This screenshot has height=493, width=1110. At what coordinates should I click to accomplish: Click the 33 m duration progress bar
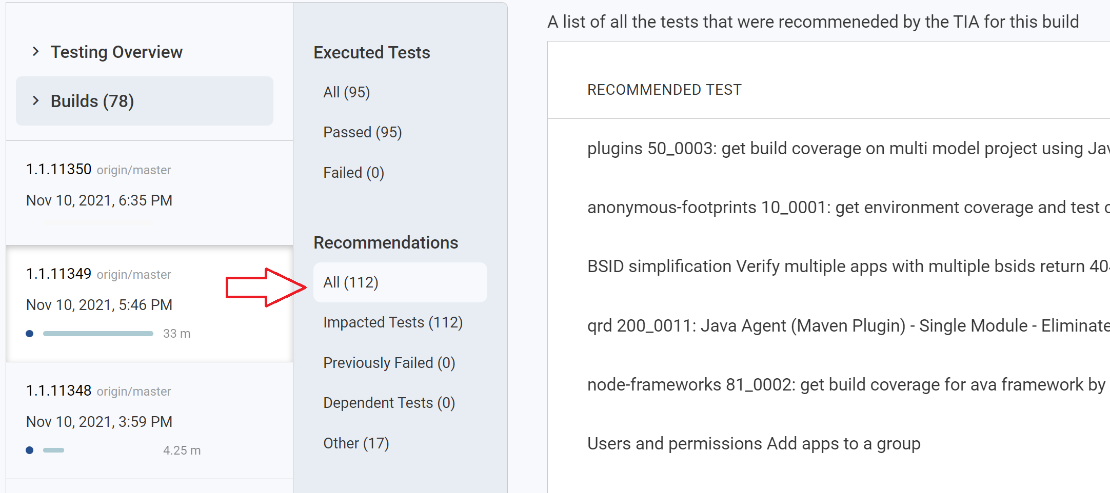98,334
